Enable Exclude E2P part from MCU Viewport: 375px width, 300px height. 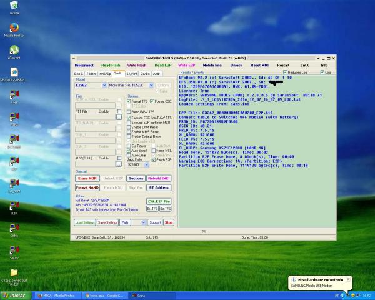(x=129, y=122)
